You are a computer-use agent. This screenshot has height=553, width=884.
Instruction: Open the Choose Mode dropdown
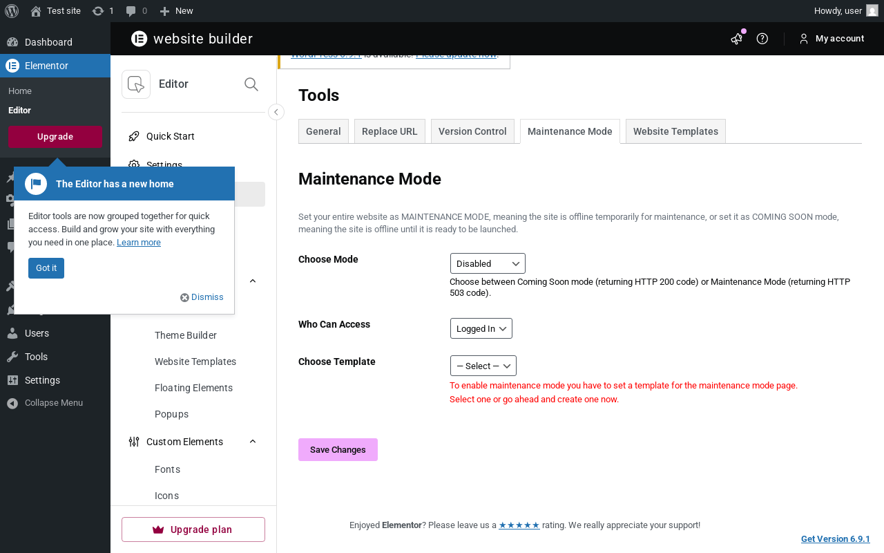pos(488,263)
